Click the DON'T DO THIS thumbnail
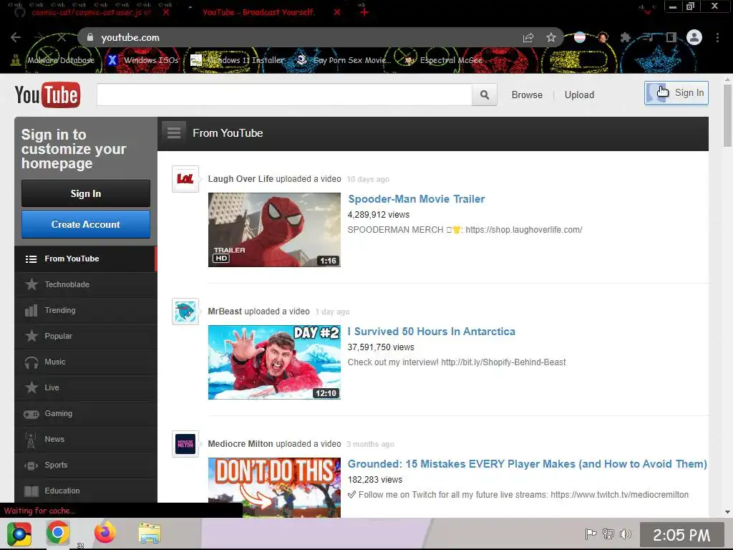This screenshot has height=550, width=733. coord(274,487)
